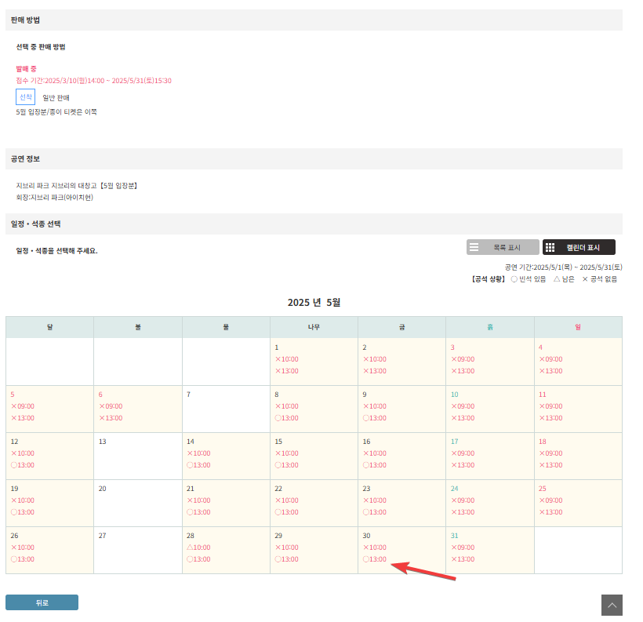Screen dimensions: 643x622
Task: Click the sold-out 13:00 slot on May 31
Action: (x=463, y=558)
